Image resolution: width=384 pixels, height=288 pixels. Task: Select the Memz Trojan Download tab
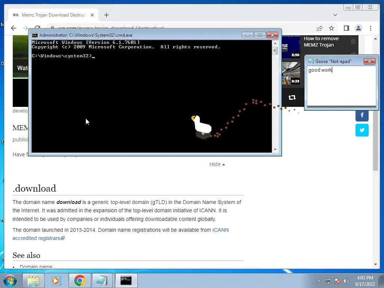click(x=53, y=15)
